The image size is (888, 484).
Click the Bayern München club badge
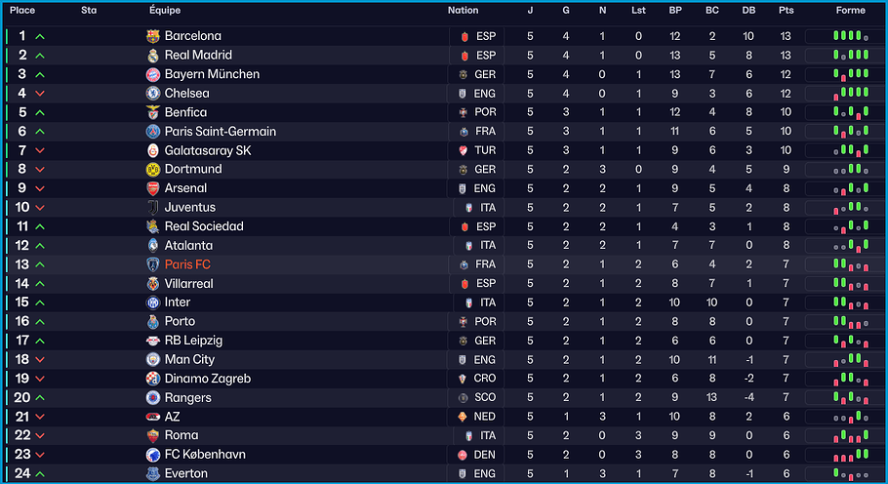tap(152, 74)
